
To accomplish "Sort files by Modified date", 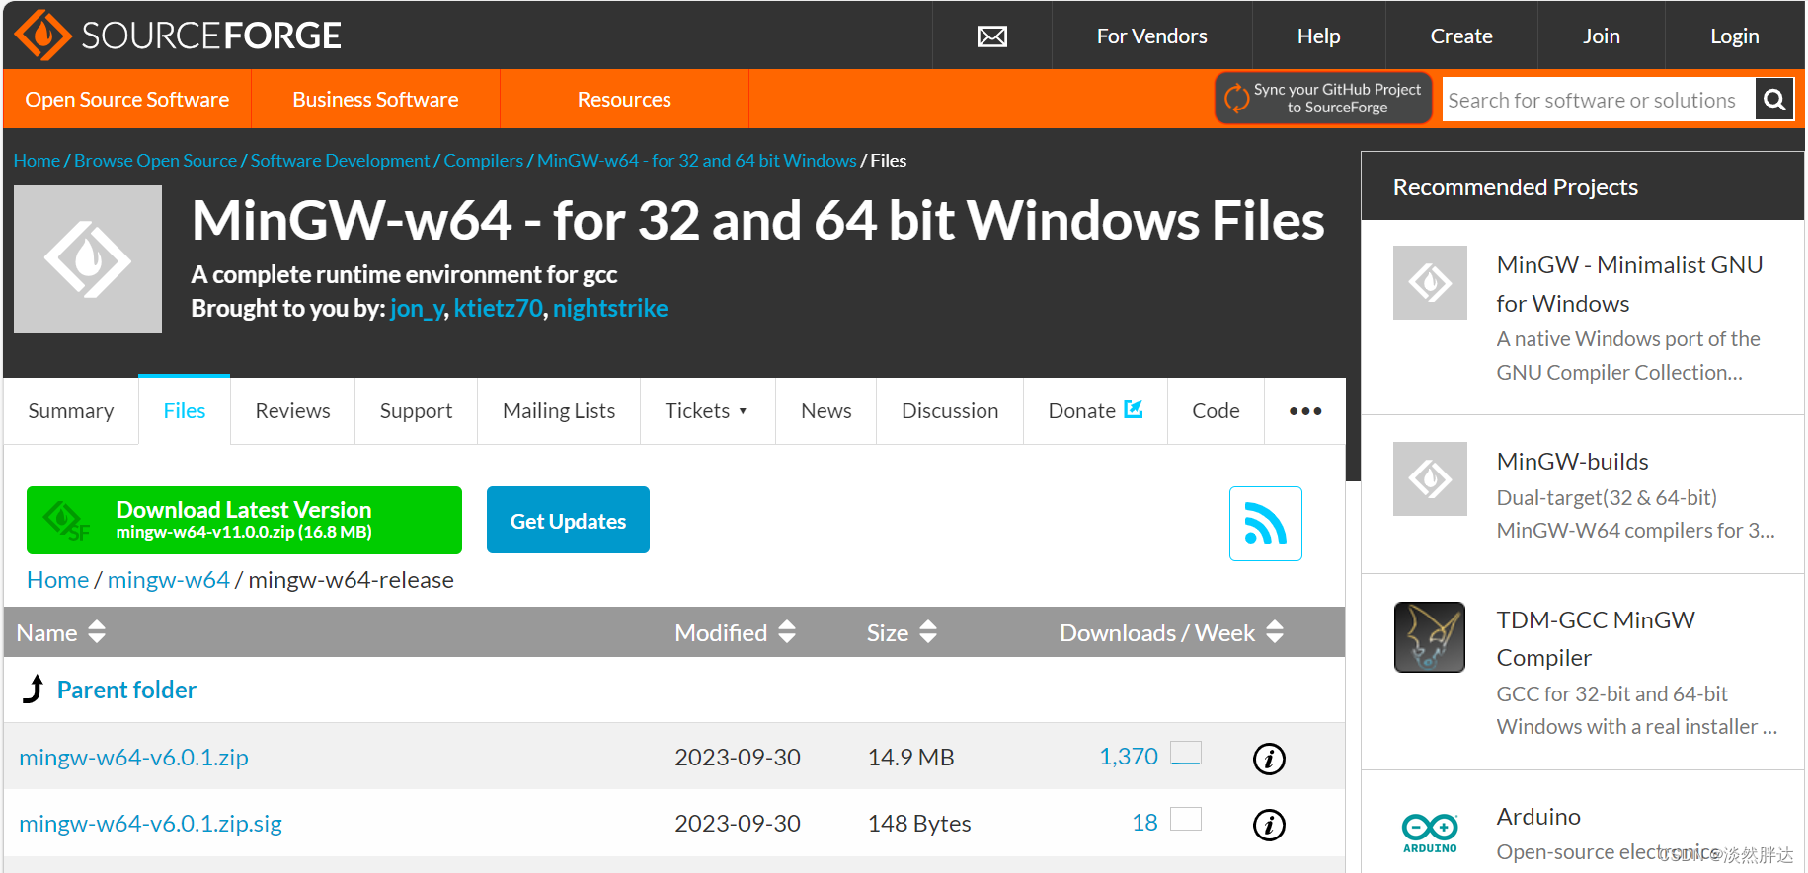I will click(x=736, y=632).
